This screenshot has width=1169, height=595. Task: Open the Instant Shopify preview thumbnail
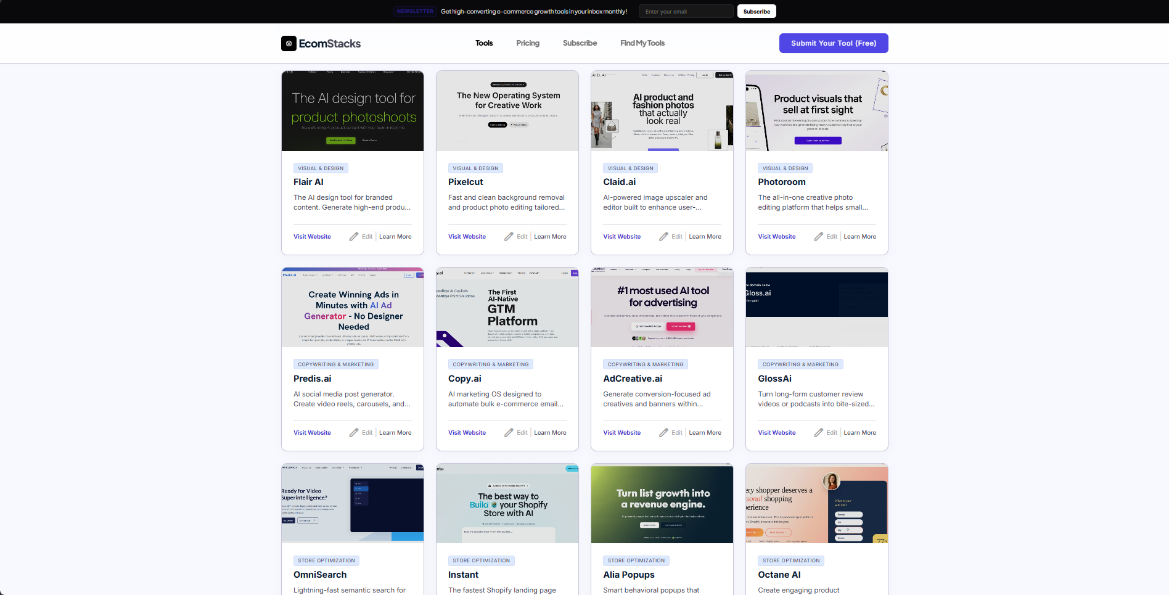pyautogui.click(x=507, y=503)
